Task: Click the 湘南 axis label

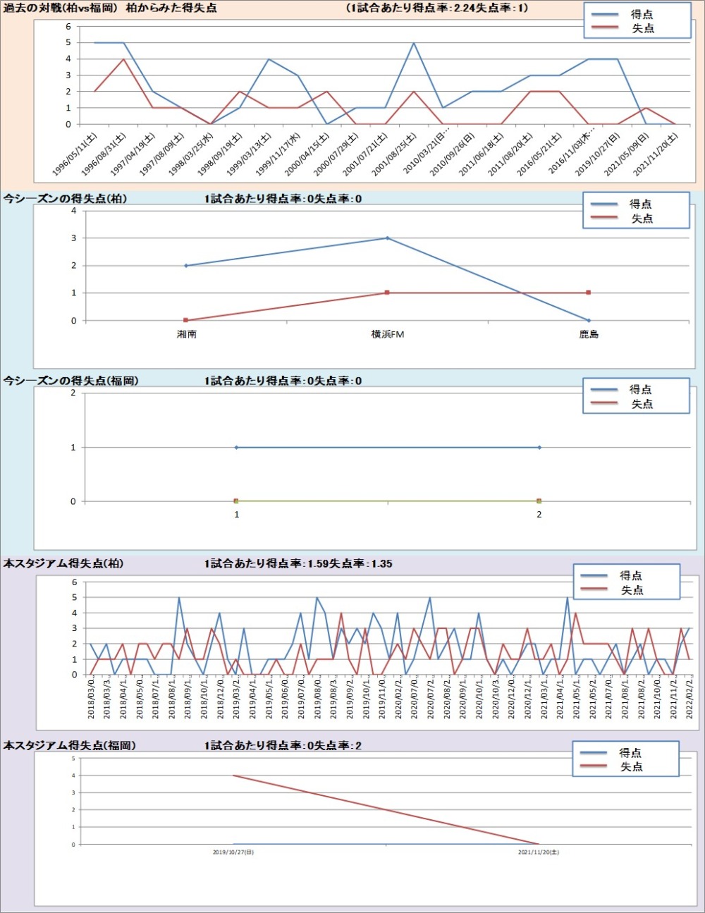Action: click(x=186, y=335)
